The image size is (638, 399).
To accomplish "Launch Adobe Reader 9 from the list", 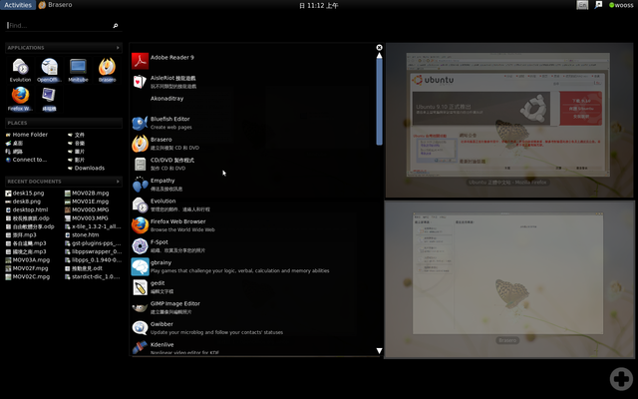I will click(162, 61).
